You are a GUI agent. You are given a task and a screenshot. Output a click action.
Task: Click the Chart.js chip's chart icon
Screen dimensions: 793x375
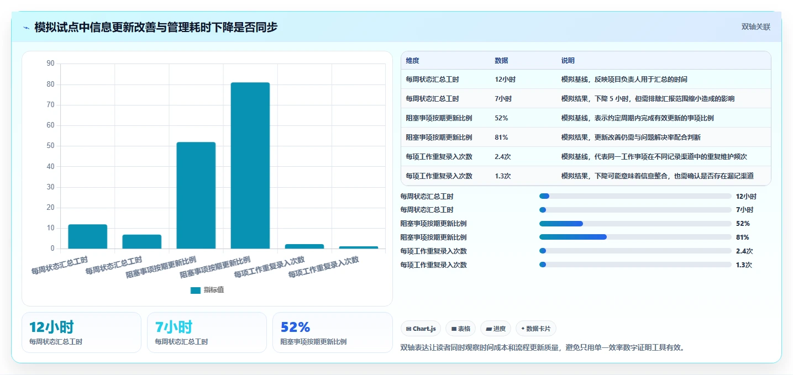click(x=408, y=329)
